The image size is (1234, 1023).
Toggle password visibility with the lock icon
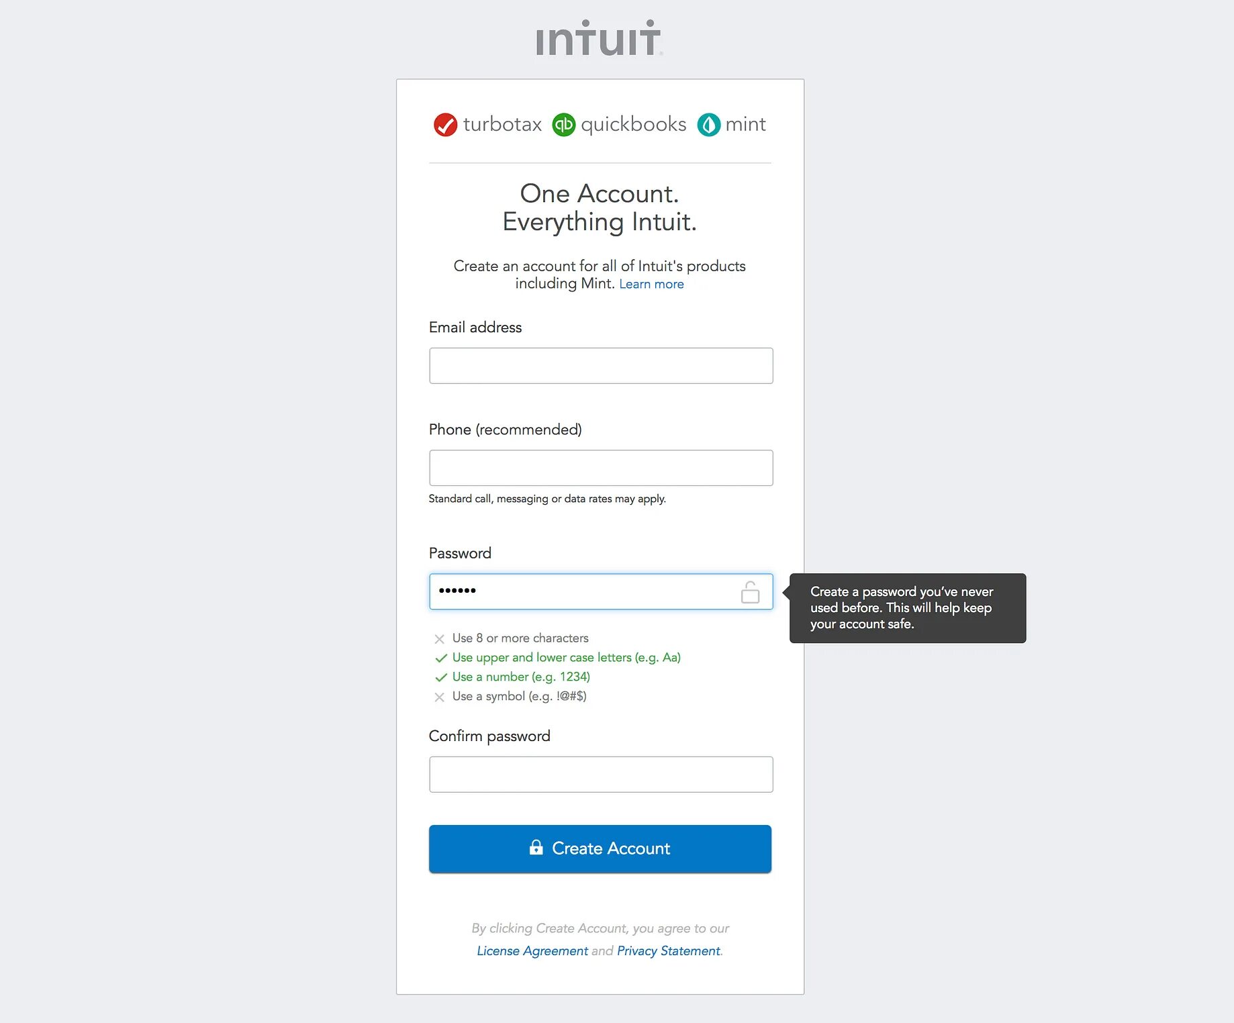tap(750, 592)
